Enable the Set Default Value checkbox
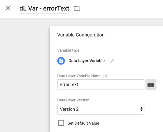 pyautogui.click(x=61, y=123)
